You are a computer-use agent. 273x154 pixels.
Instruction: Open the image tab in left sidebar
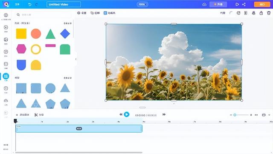(x=6, y=40)
